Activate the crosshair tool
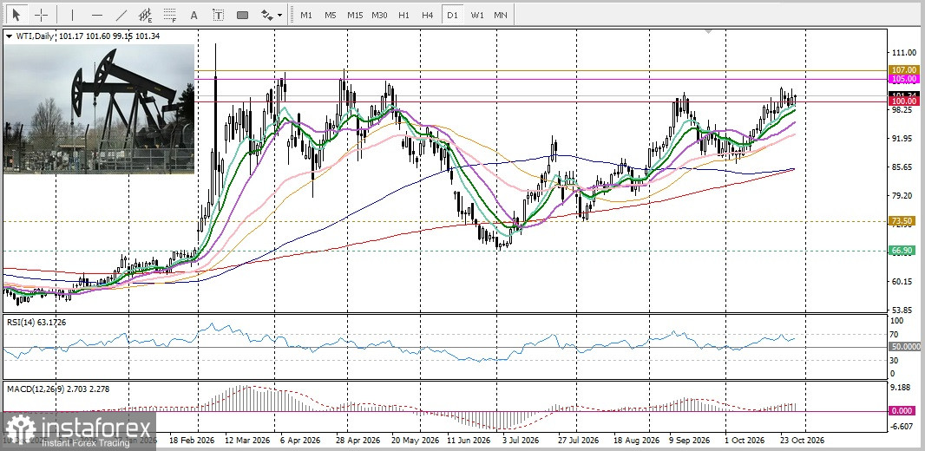This screenshot has height=451, width=925. tap(42, 15)
